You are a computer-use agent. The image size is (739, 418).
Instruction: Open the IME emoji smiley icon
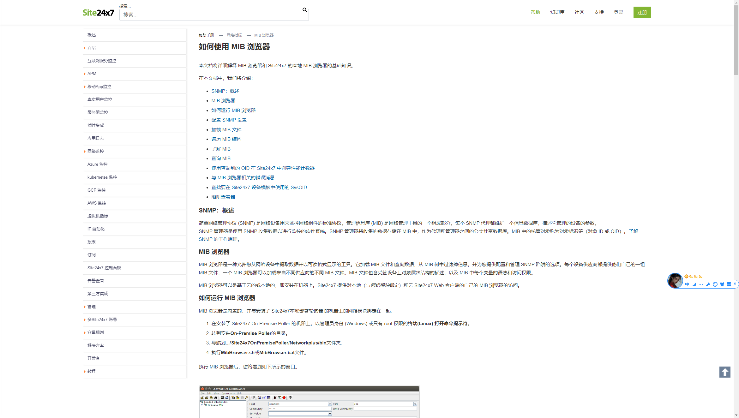(x=715, y=284)
